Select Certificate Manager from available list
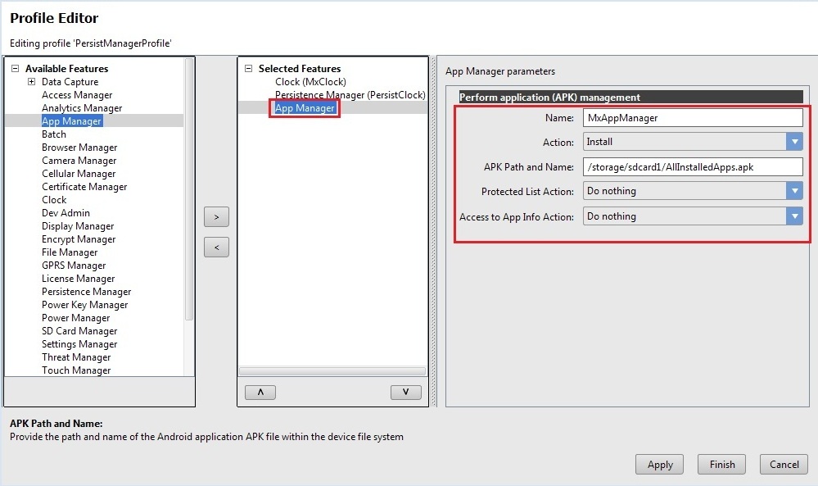818x486 pixels. click(x=84, y=187)
